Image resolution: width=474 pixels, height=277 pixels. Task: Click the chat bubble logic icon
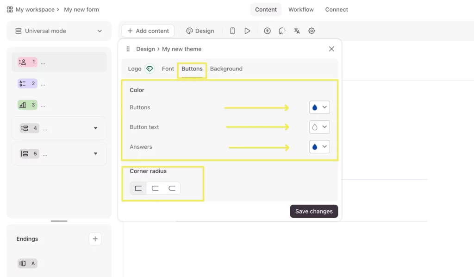(282, 31)
